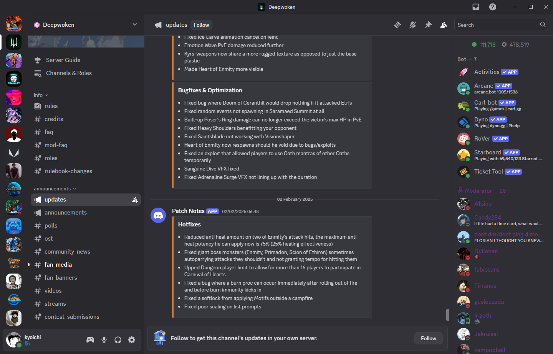Go to the polls channel
The height and width of the screenshot is (354, 553).
pos(86,226)
